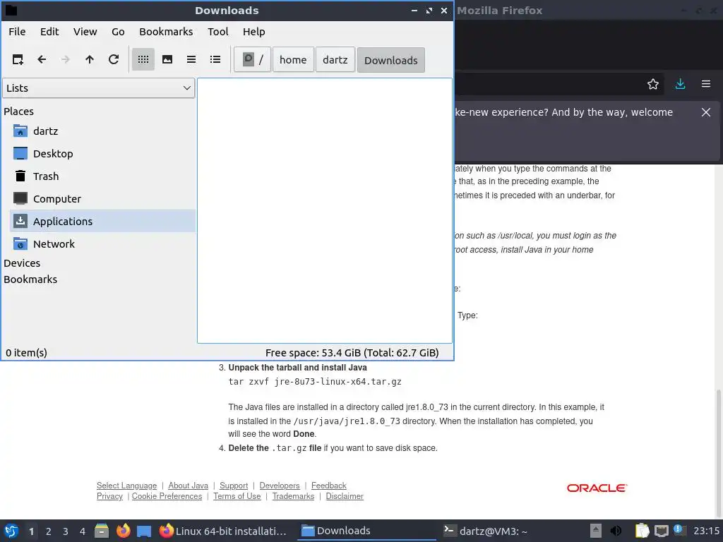Open Firefox downloads panel
The width and height of the screenshot is (723, 542).
[680, 84]
